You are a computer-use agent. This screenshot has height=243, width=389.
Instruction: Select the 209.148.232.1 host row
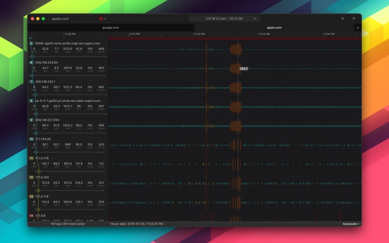[x=68, y=87]
